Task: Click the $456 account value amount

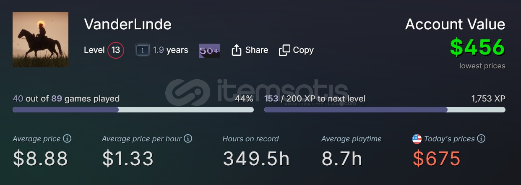Action: click(477, 47)
